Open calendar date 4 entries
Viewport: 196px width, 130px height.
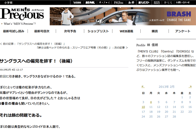[x=151, y=102]
